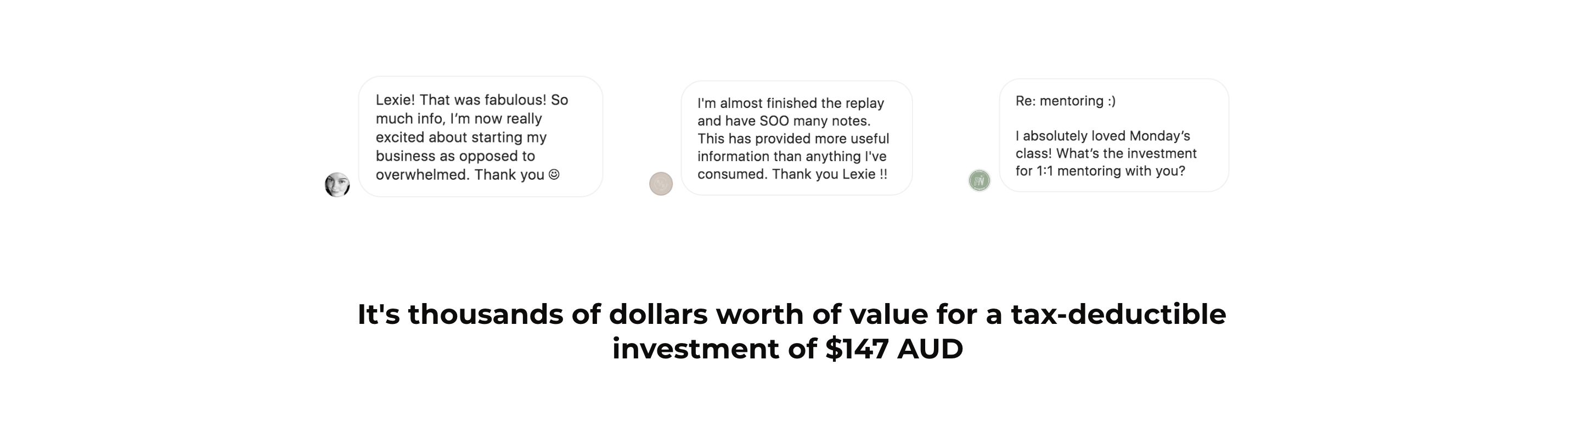
Task: Open the 'I'm almost finished the replay' bubble
Action: click(x=797, y=138)
